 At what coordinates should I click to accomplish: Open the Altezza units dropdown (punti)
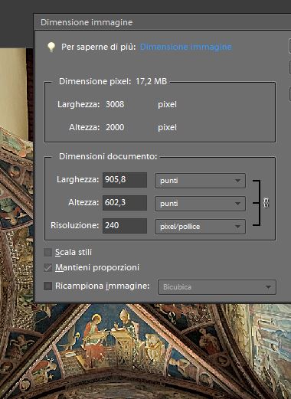(200, 204)
